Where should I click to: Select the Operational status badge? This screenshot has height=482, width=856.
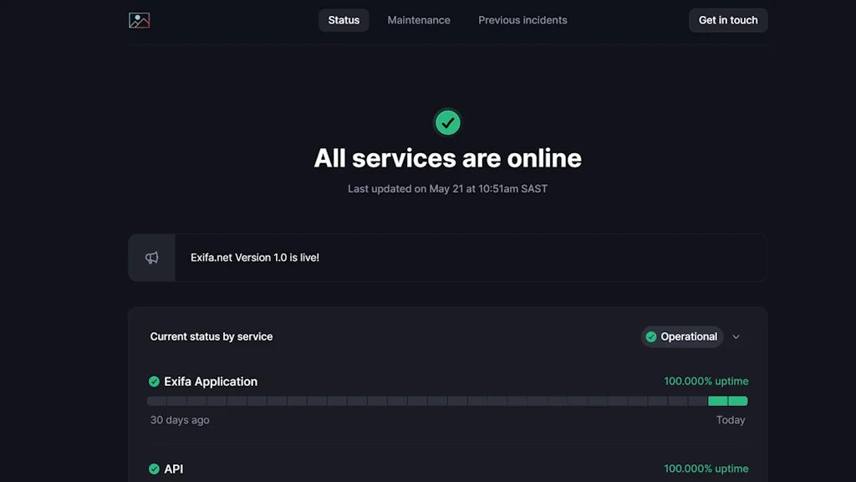coord(682,336)
